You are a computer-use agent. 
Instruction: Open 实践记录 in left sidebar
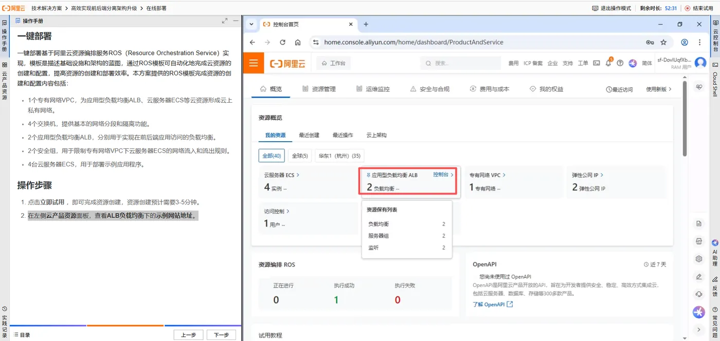(5, 322)
